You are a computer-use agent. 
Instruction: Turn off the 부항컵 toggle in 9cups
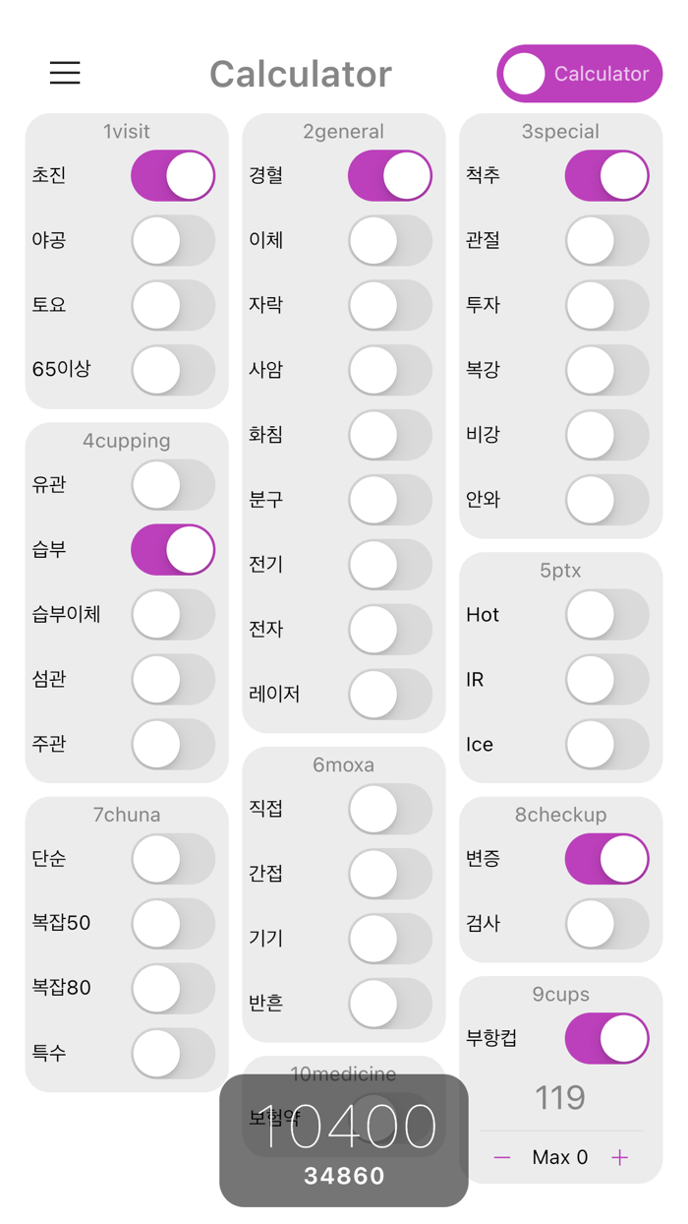point(606,1037)
